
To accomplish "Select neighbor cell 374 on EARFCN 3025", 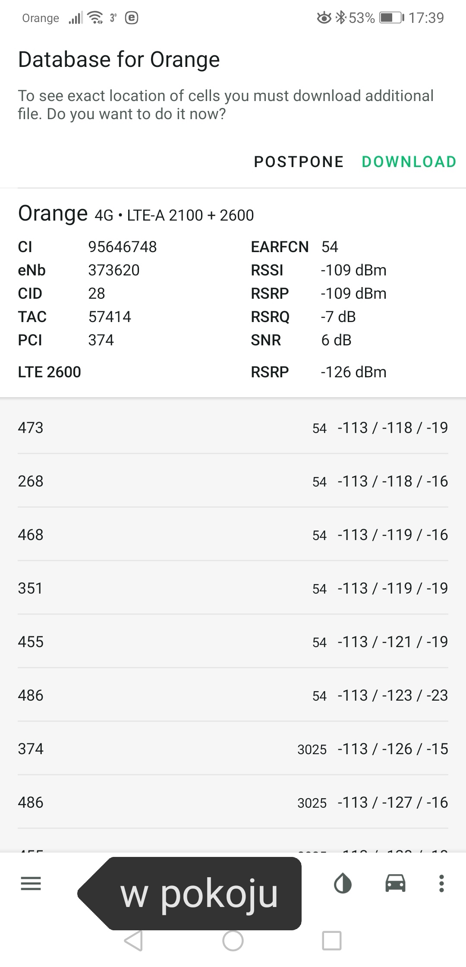I will [x=233, y=749].
